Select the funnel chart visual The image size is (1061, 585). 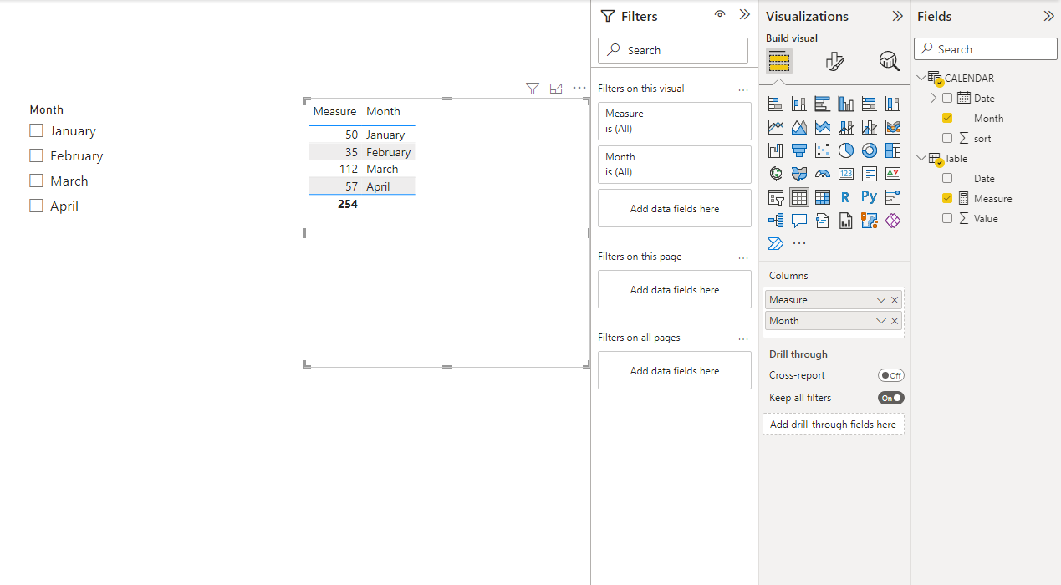tap(798, 150)
